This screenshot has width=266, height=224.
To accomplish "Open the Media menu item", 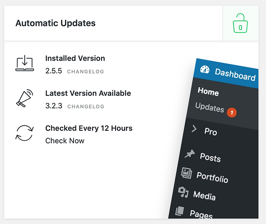I will tap(204, 195).
